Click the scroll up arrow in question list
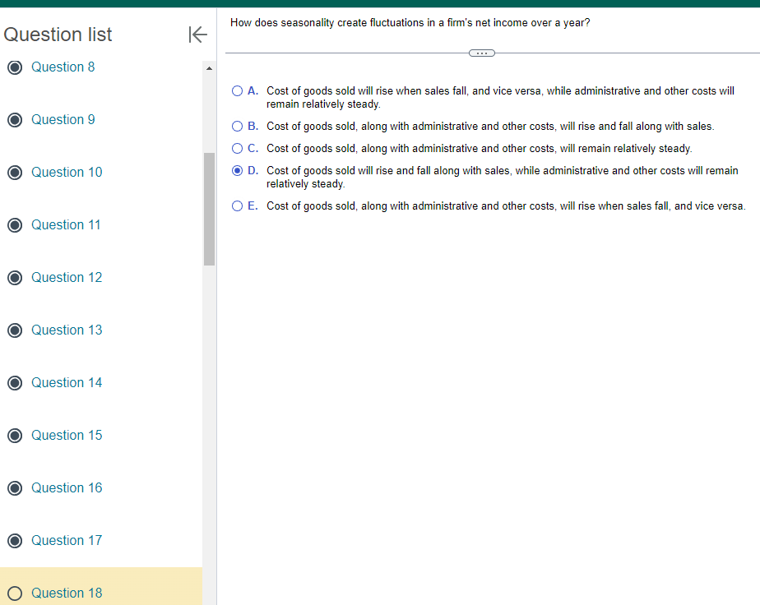 tap(210, 68)
